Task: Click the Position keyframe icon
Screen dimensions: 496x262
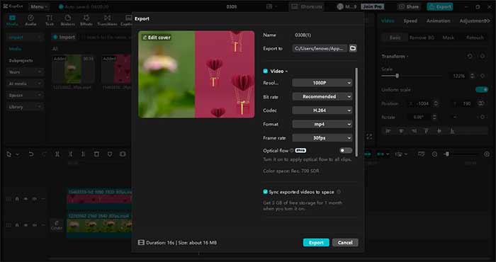Action: click(481, 103)
